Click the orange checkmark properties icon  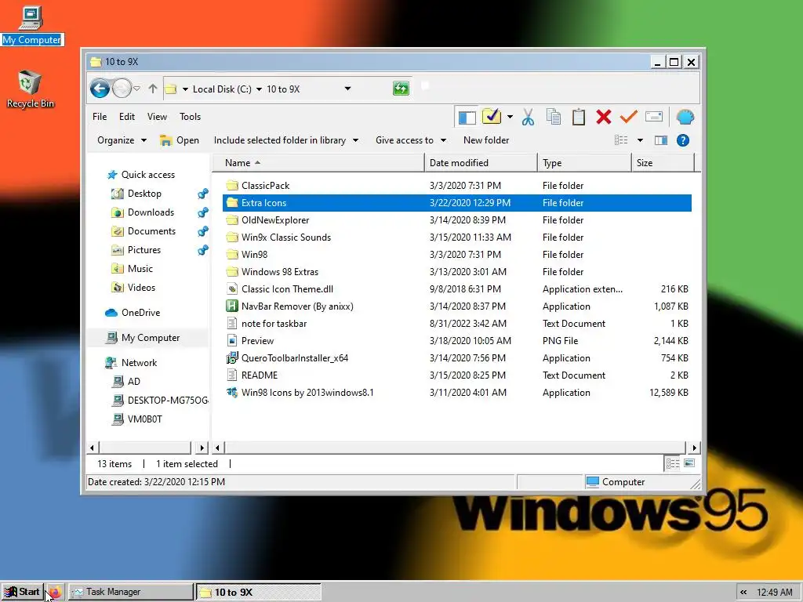(x=628, y=118)
